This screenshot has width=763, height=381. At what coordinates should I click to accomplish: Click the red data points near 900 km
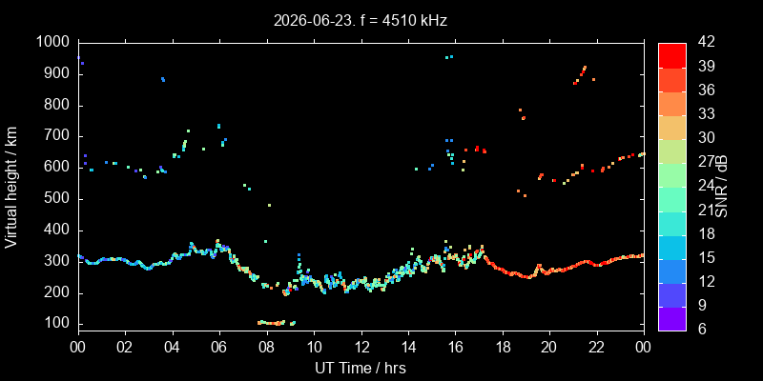pyautogui.click(x=580, y=75)
